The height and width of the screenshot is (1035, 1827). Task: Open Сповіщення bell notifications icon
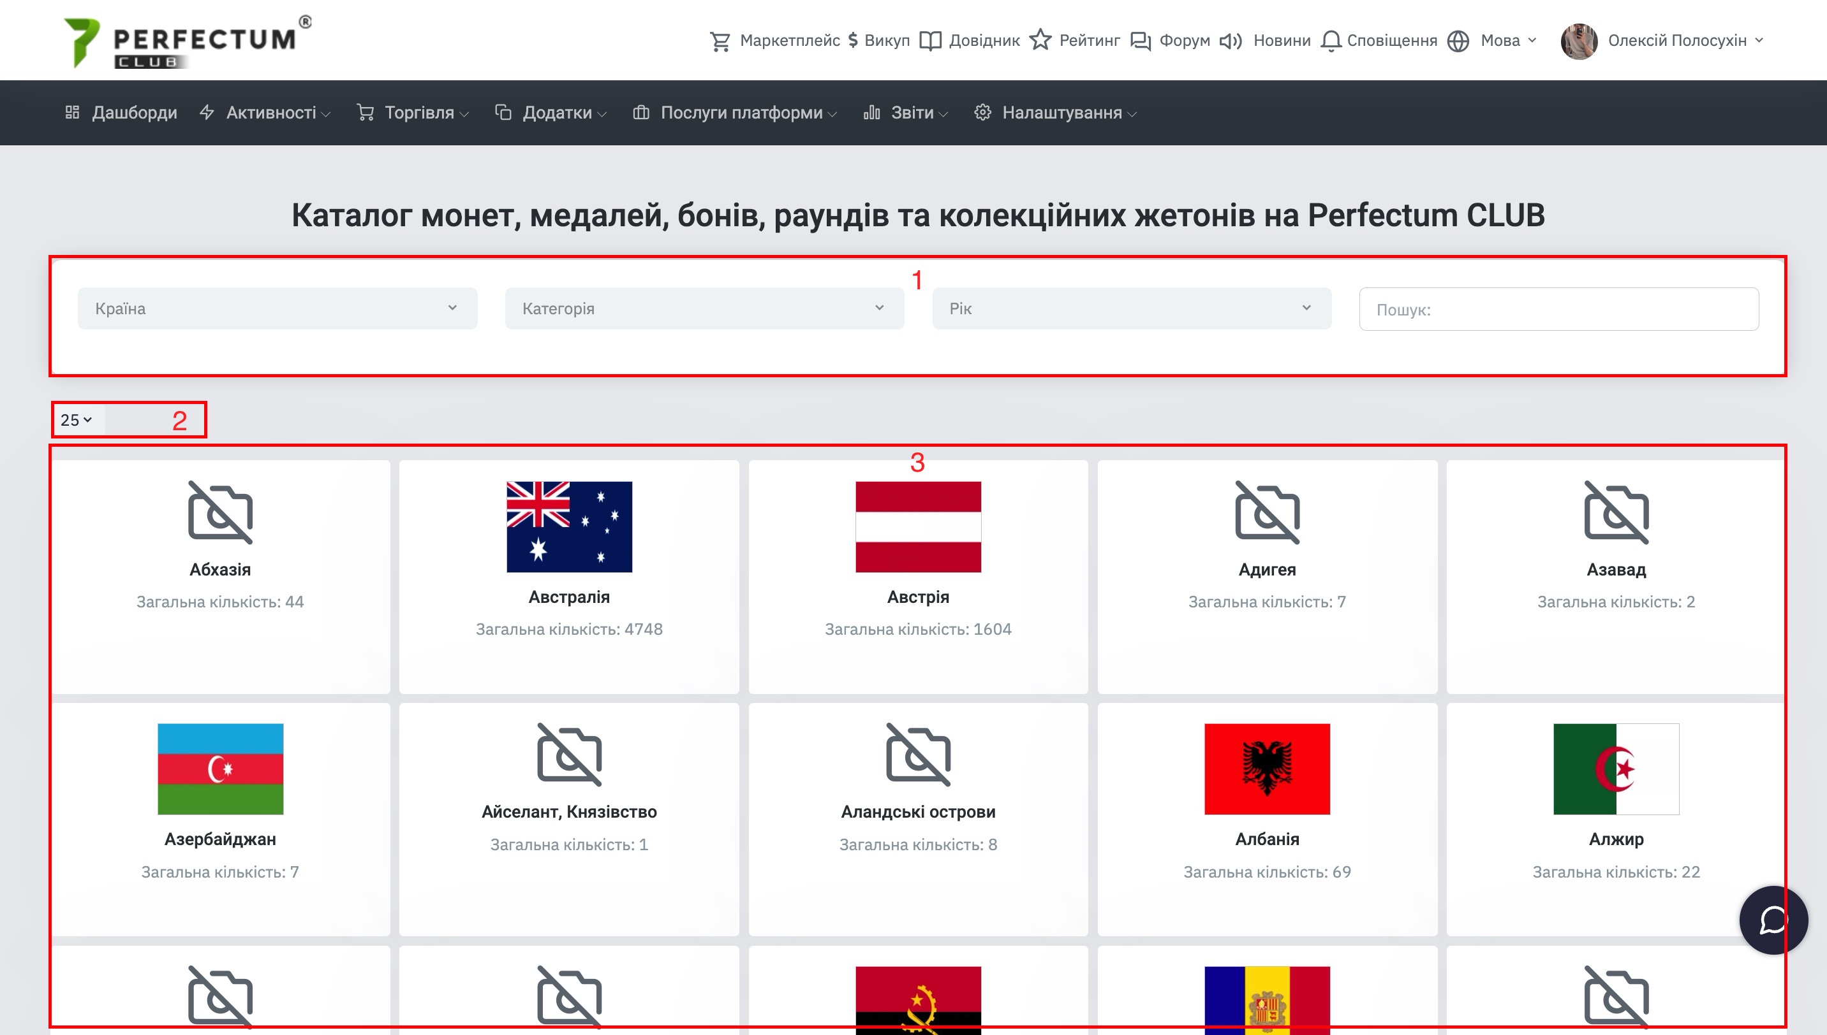pyautogui.click(x=1331, y=41)
